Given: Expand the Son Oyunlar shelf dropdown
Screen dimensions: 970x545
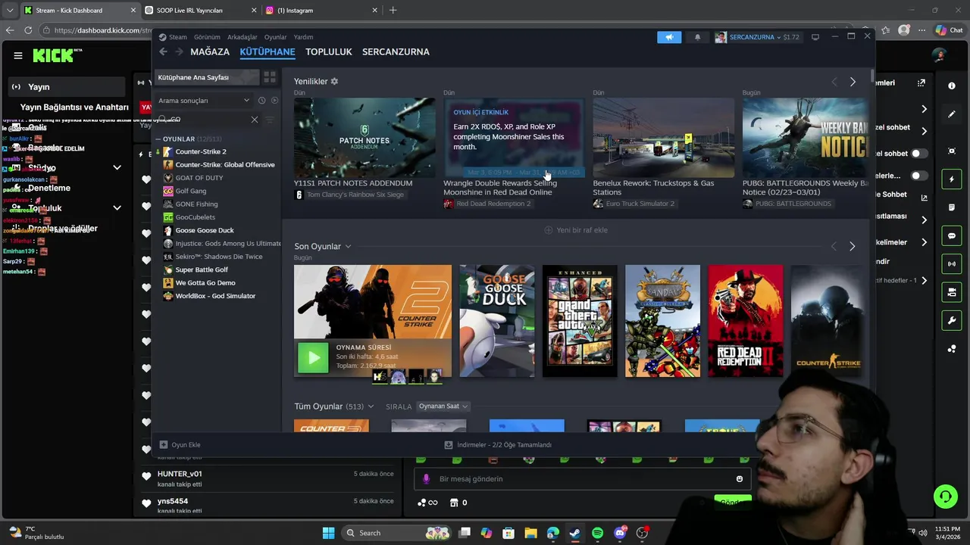Looking at the screenshot, I should 348,247.
